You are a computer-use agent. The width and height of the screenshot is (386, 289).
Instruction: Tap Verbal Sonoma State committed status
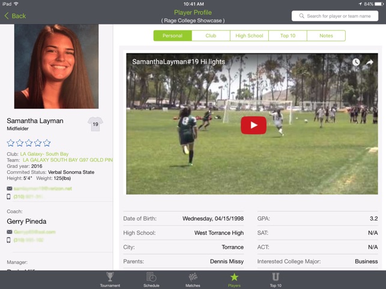click(x=71, y=172)
